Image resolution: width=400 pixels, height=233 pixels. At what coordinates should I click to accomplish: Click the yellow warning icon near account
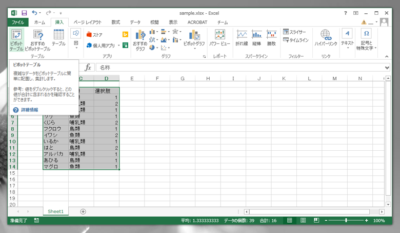click(x=364, y=22)
